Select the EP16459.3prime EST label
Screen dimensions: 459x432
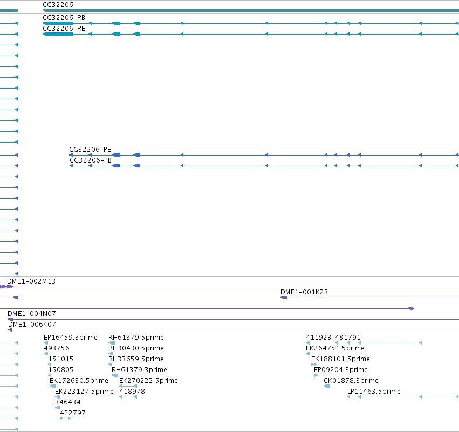71,337
